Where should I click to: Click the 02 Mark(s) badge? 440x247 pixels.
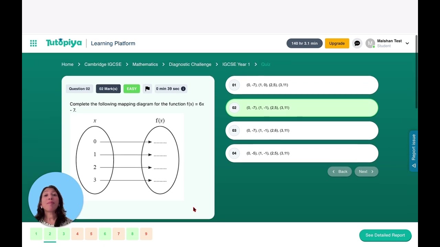tap(108, 89)
